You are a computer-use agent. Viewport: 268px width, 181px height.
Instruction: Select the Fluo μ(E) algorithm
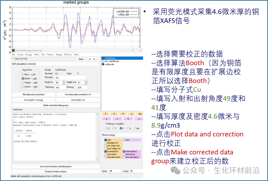(x=23, y=74)
